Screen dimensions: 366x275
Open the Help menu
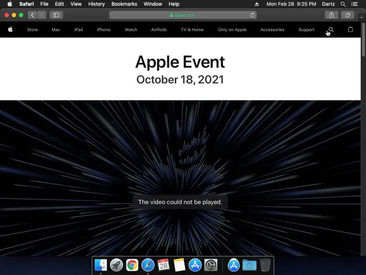pos(174,4)
